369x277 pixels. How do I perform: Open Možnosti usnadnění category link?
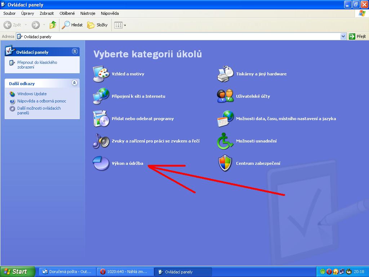(x=256, y=141)
